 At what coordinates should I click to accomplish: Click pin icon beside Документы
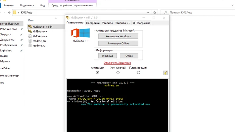pyautogui.click(x=22, y=40)
